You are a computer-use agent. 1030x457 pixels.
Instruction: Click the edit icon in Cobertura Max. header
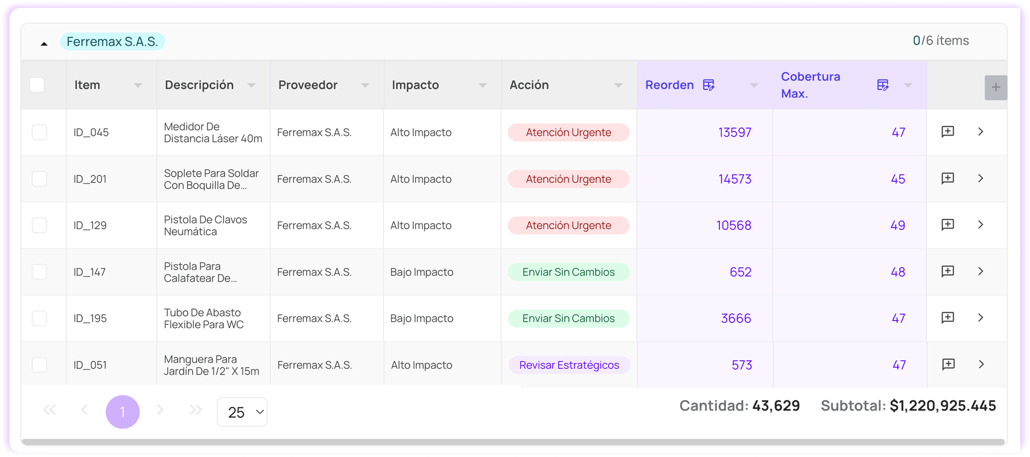tap(882, 85)
